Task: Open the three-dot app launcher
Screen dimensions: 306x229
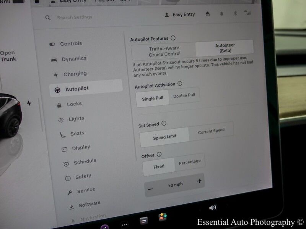Action: [x=124, y=224]
